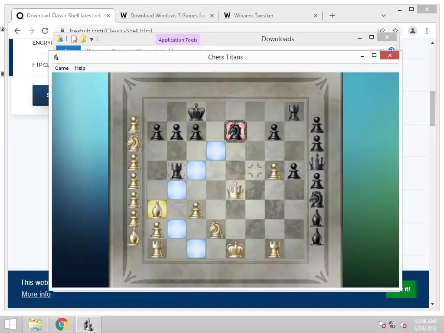Click the Downloads window folder icon
This screenshot has width=444, height=333.
pos(60,39)
